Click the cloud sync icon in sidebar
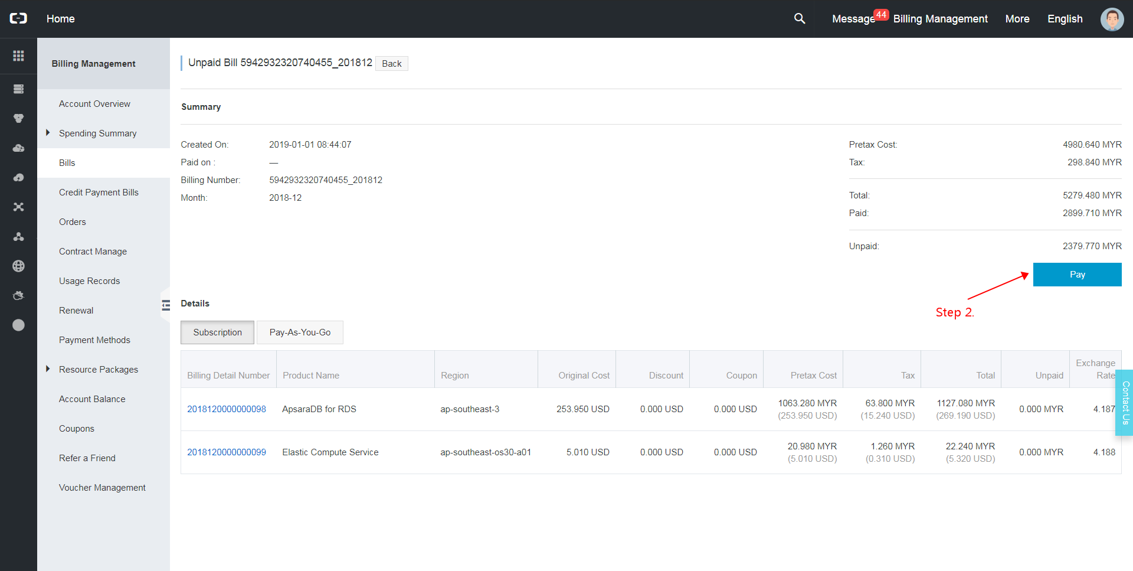Screen dimensions: 1133x571 pos(18,177)
